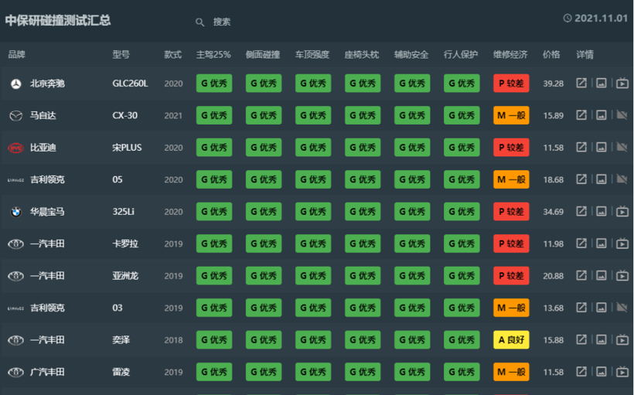View image gallery for 马自达 CX-30
This screenshot has height=395, width=634.
click(x=602, y=115)
